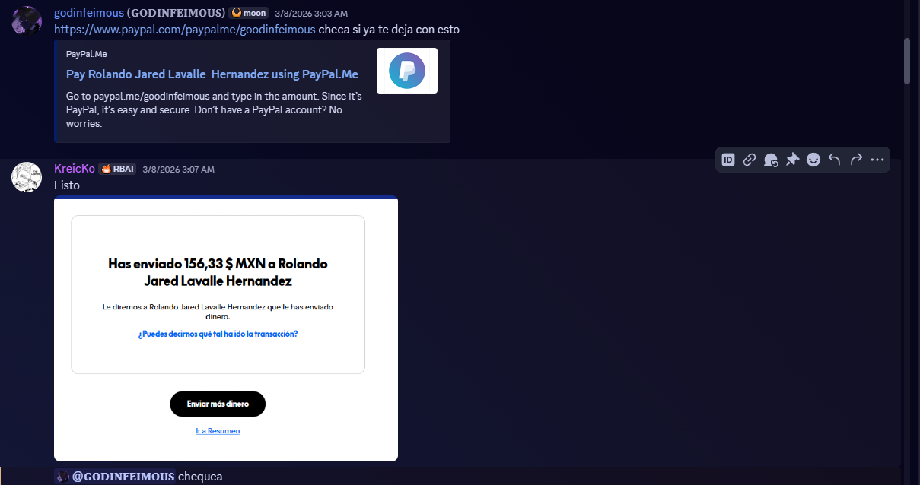Click the 'Listo' message text
920x485 pixels.
pyautogui.click(x=67, y=185)
